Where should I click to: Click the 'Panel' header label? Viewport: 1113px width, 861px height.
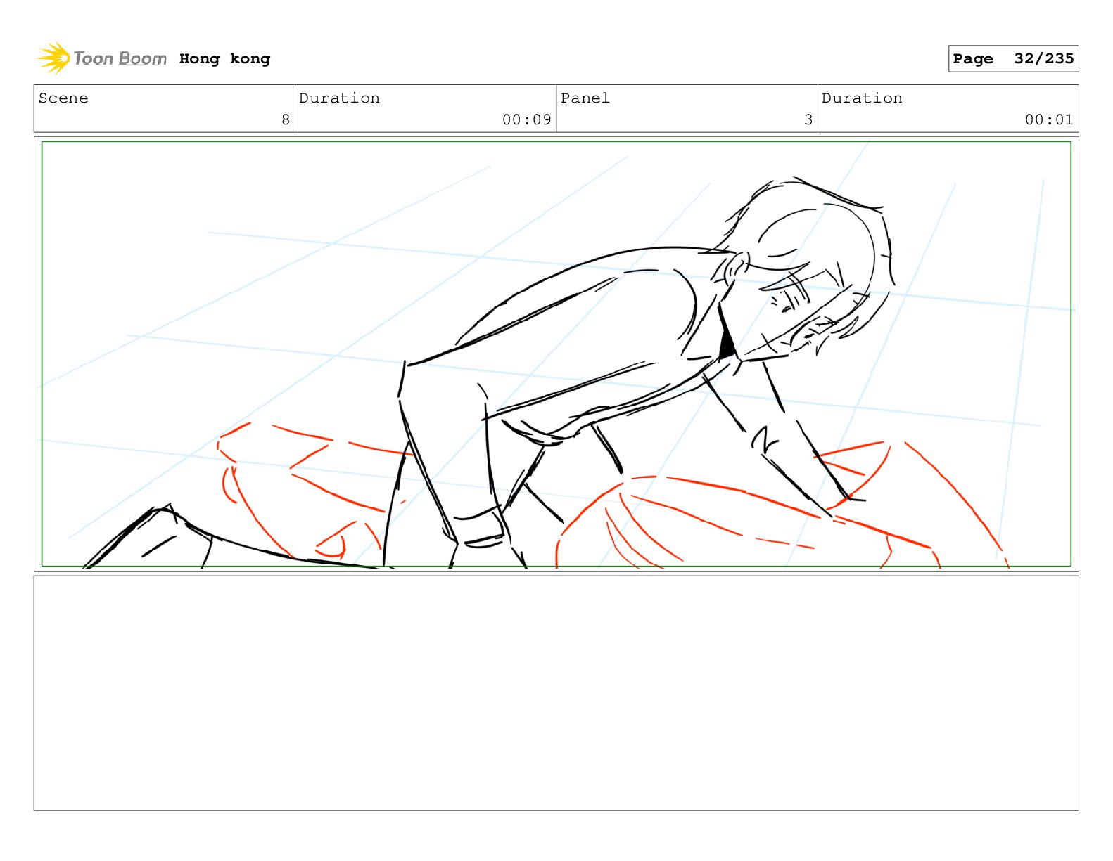coord(585,98)
